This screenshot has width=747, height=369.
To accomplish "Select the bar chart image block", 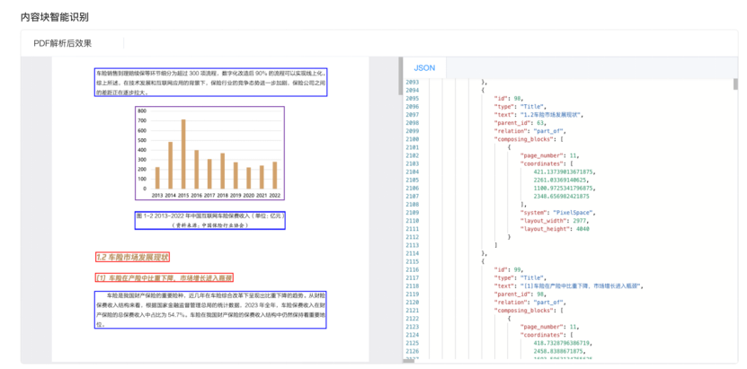I will pos(209,153).
